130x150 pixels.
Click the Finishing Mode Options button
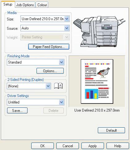(50, 71)
